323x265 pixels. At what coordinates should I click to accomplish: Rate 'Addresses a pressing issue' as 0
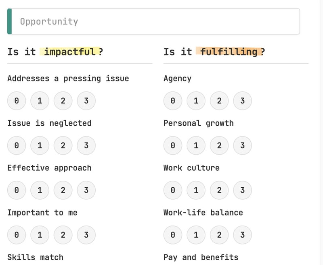tap(17, 101)
